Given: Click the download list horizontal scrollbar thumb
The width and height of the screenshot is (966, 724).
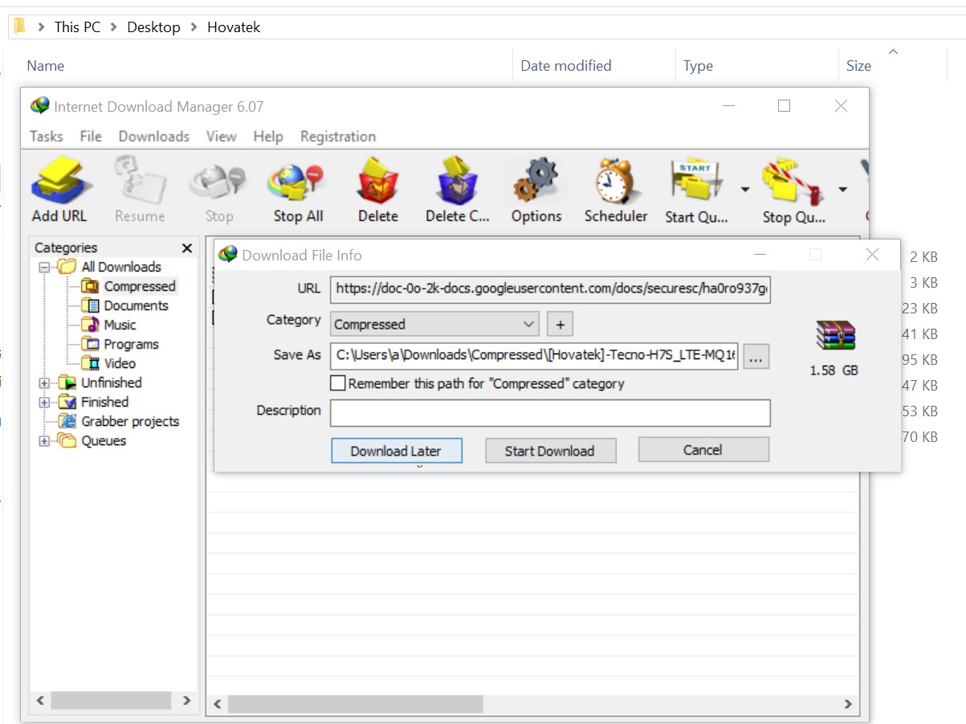Looking at the screenshot, I should click(x=356, y=704).
